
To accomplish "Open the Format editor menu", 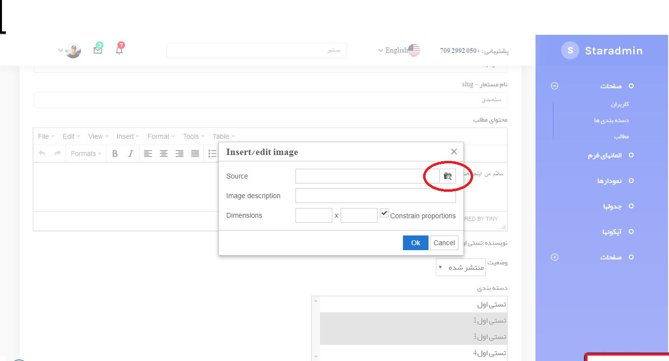I will tap(161, 136).
